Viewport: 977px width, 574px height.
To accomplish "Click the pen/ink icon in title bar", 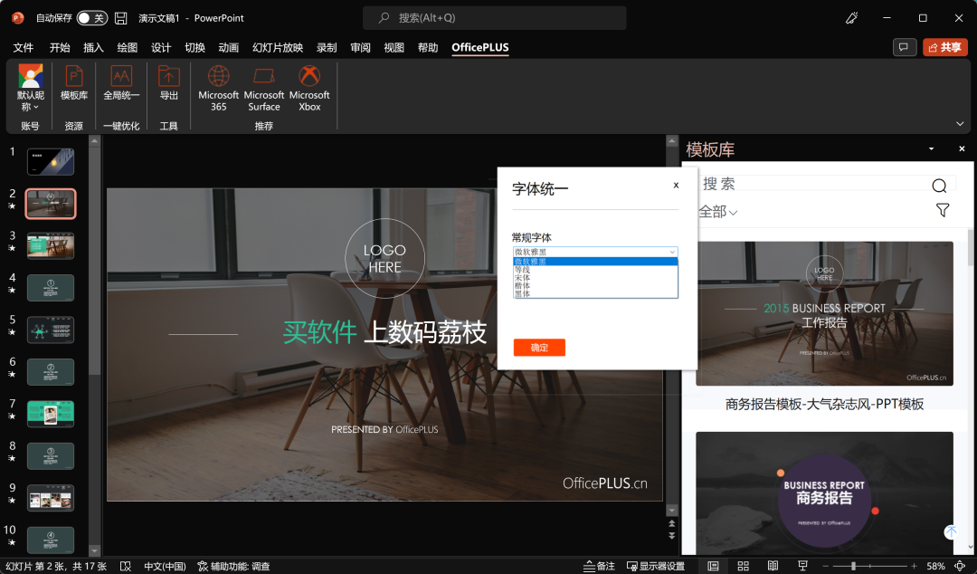I will (851, 18).
